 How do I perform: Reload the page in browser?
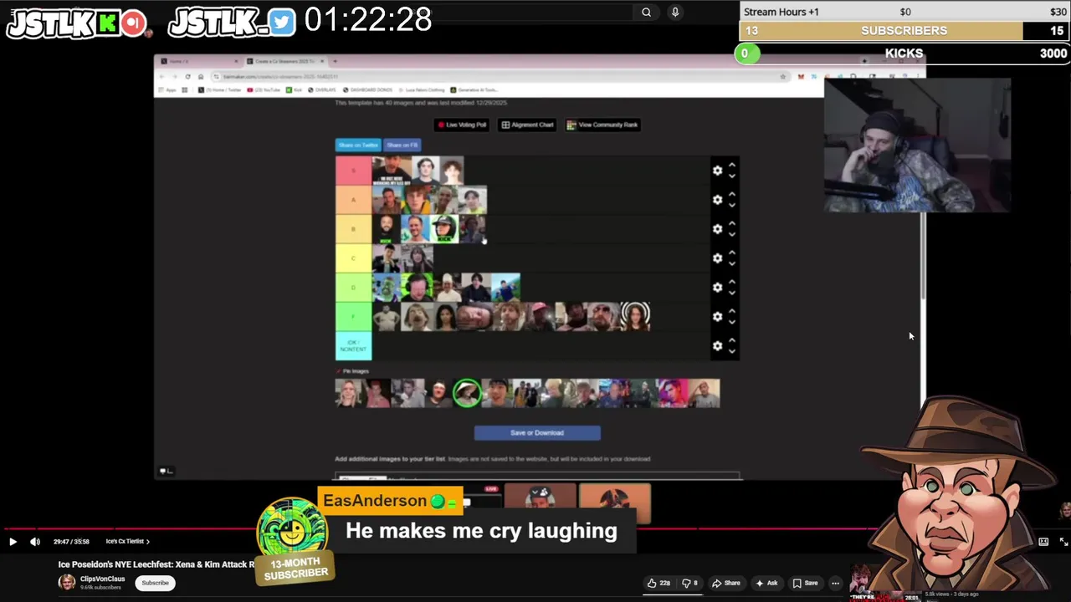pyautogui.click(x=187, y=76)
